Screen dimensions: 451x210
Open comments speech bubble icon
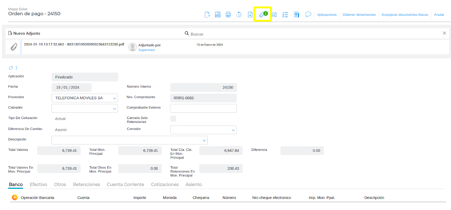tap(308, 14)
